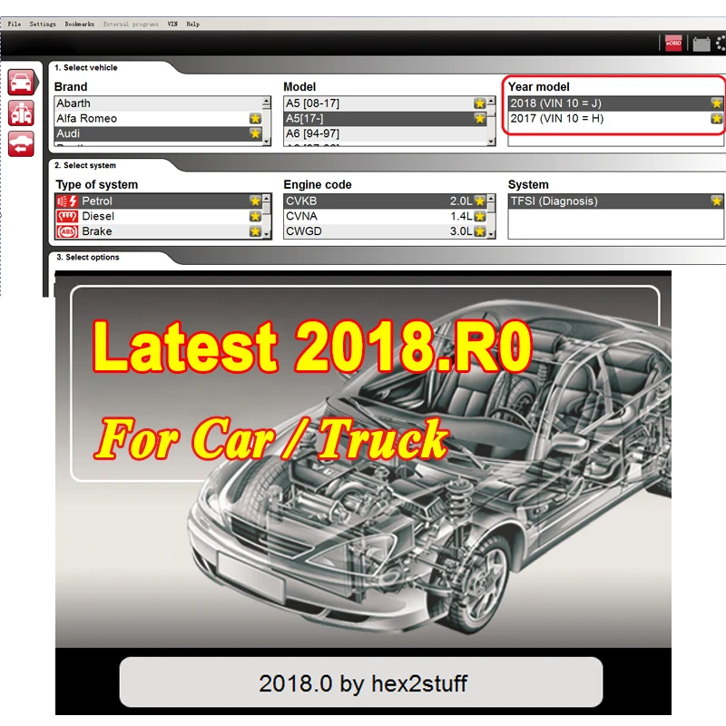Toggle bookmark star for A5[17-]

tap(480, 119)
